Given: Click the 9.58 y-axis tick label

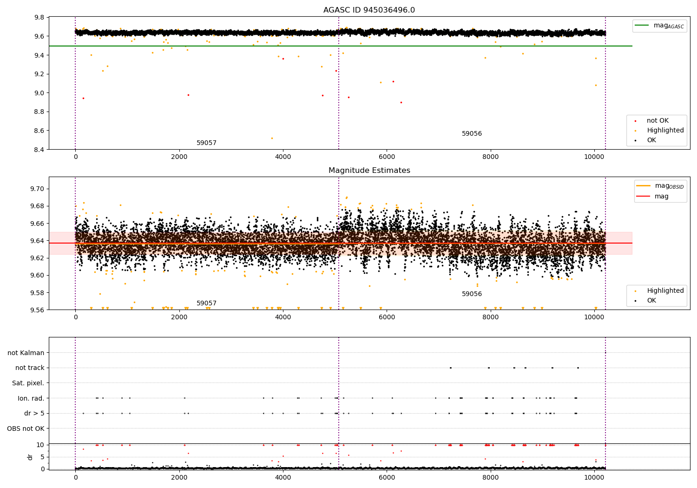Looking at the screenshot, I should coord(38,293).
